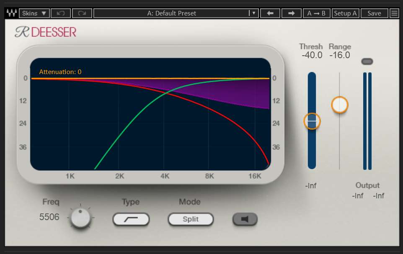
Task: Toggle the filter Type shape button
Action: [x=131, y=219]
